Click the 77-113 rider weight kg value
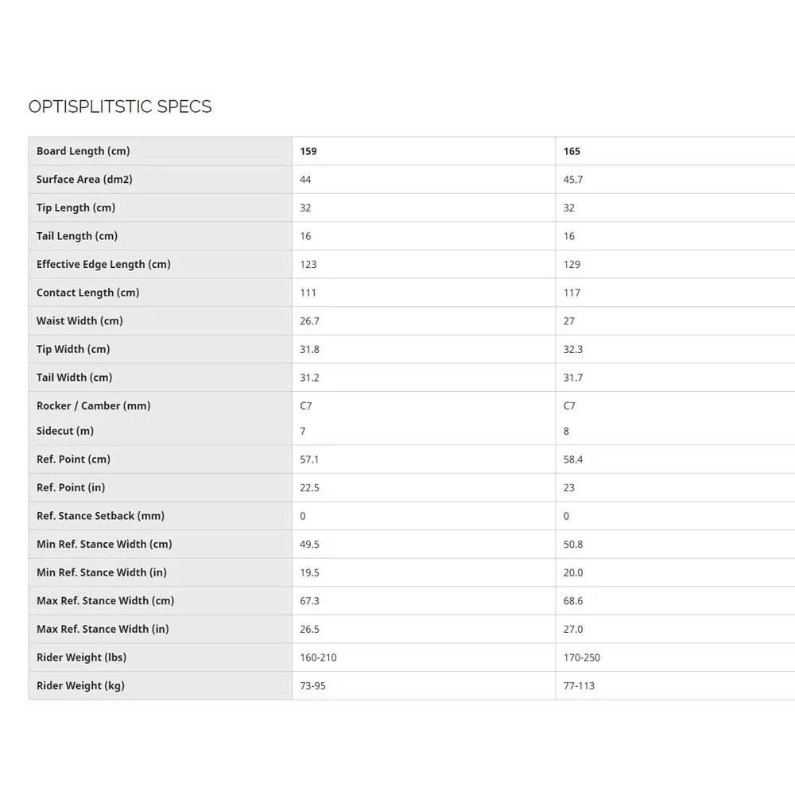The image size is (795, 795). (579, 686)
